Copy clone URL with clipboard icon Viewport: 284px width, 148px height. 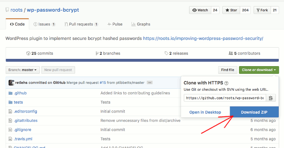coord(271,98)
